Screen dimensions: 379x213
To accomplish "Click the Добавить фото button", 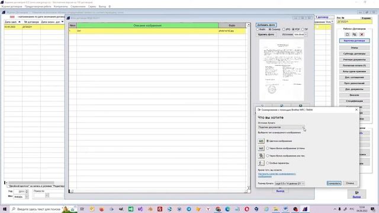I will (x=266, y=25).
